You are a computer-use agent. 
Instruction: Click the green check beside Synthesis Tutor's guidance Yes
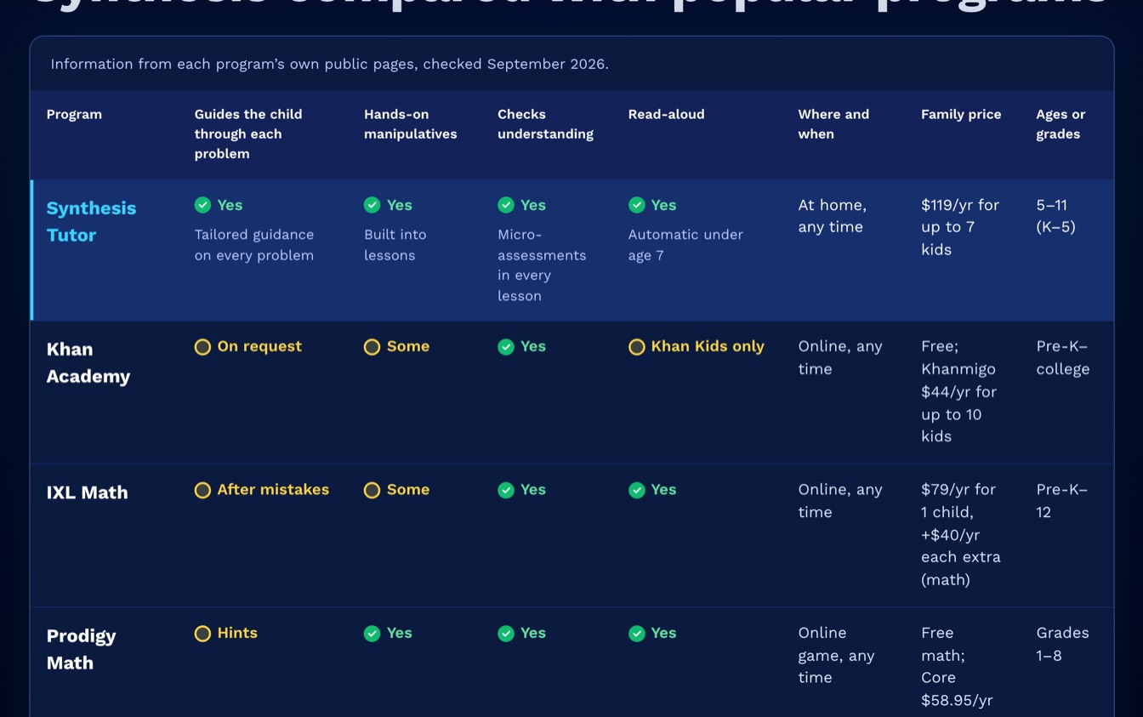[202, 205]
